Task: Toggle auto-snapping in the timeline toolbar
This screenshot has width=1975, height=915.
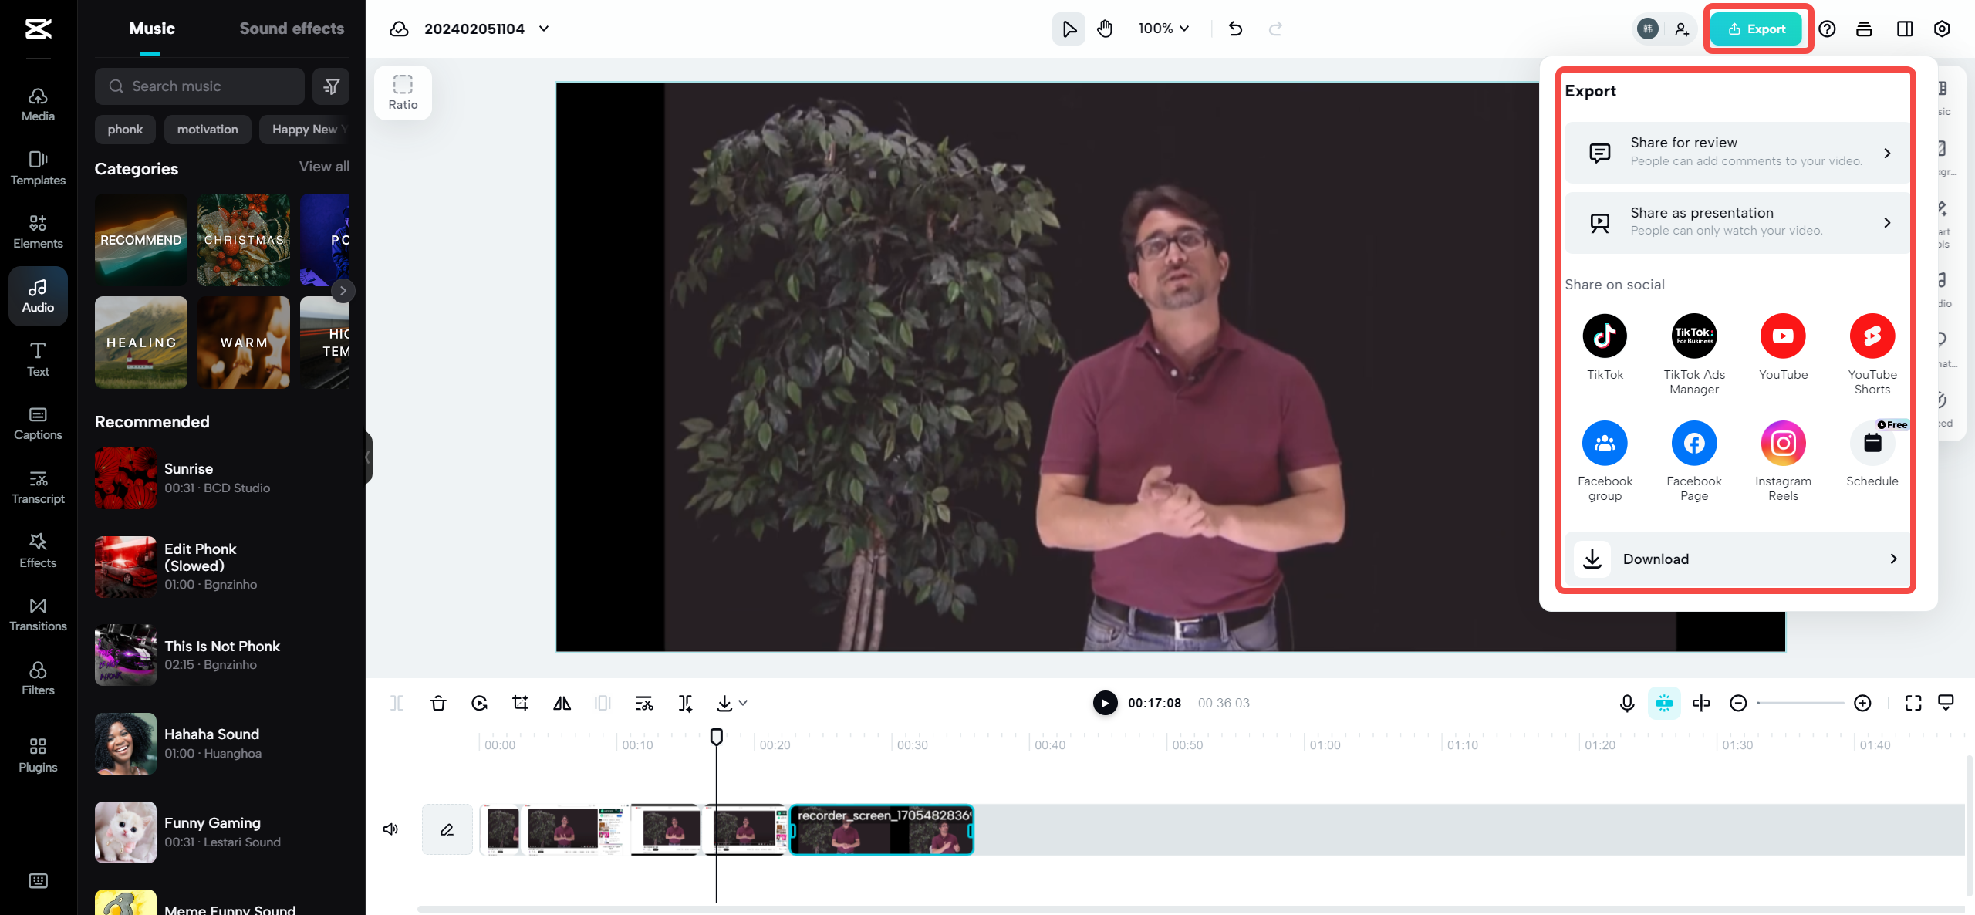Action: tap(1665, 703)
